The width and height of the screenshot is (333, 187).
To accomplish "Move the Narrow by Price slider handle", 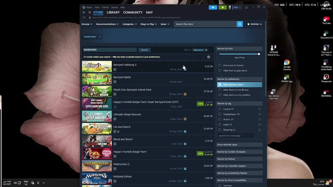I will [259, 54].
